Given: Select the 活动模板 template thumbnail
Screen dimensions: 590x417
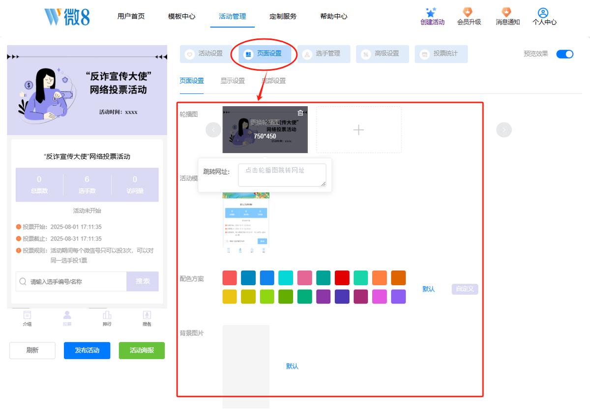Looking at the screenshot, I should tap(246, 222).
